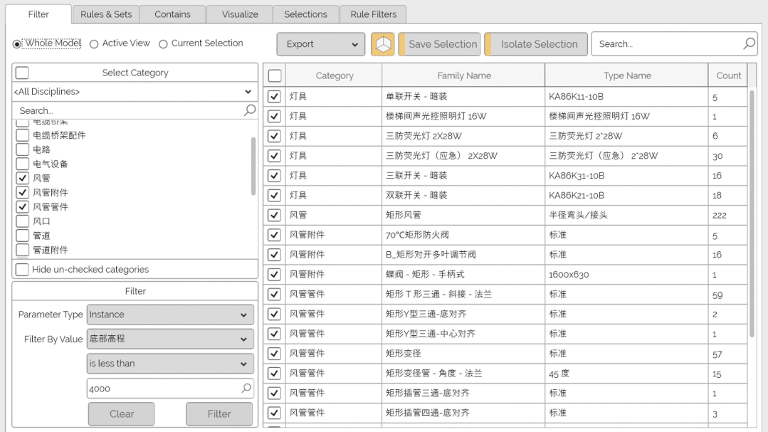Open the Contains tab
The image size is (768, 432).
(x=172, y=14)
